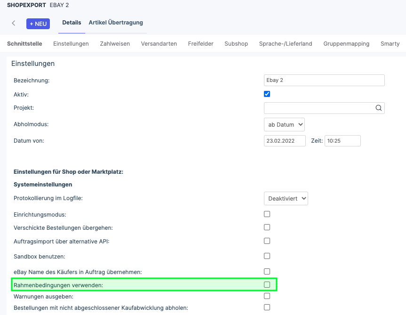The image size is (406, 315).
Task: Enable Verschickte Bestellungen übergeben
Action: coord(267,227)
